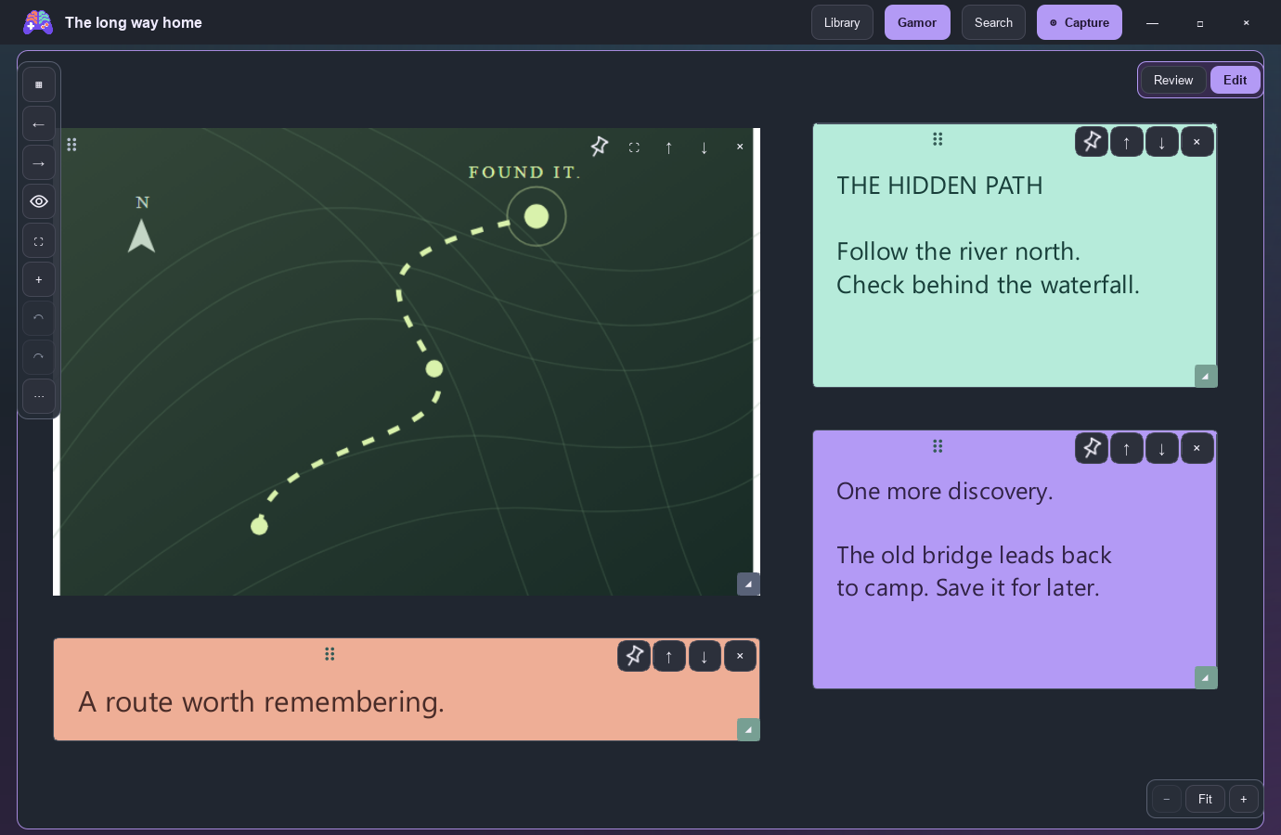Move THE HIDDEN PATH note up

click(x=1127, y=141)
